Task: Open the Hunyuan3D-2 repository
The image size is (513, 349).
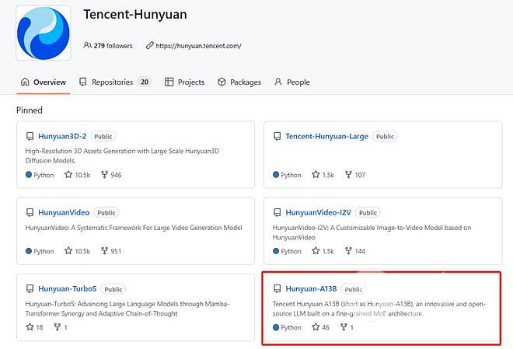Action: click(62, 136)
